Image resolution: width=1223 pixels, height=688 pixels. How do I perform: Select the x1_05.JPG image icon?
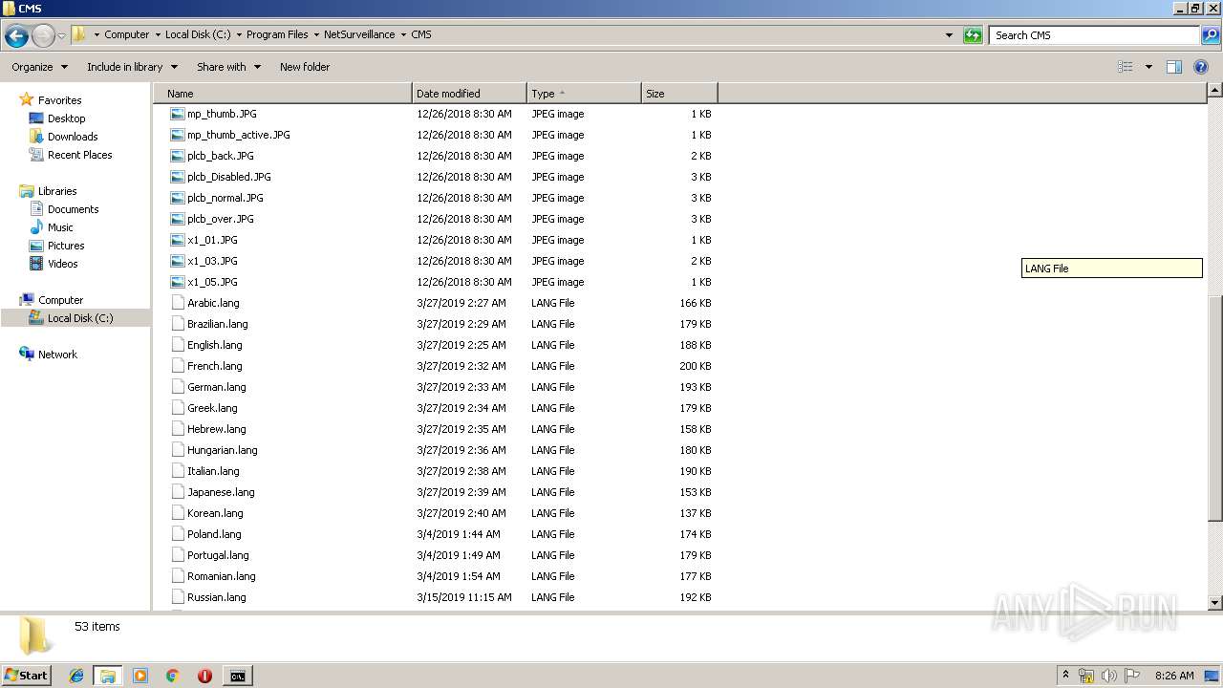177,282
